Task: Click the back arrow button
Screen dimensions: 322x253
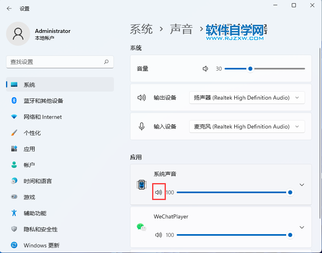Action: pos(9,8)
